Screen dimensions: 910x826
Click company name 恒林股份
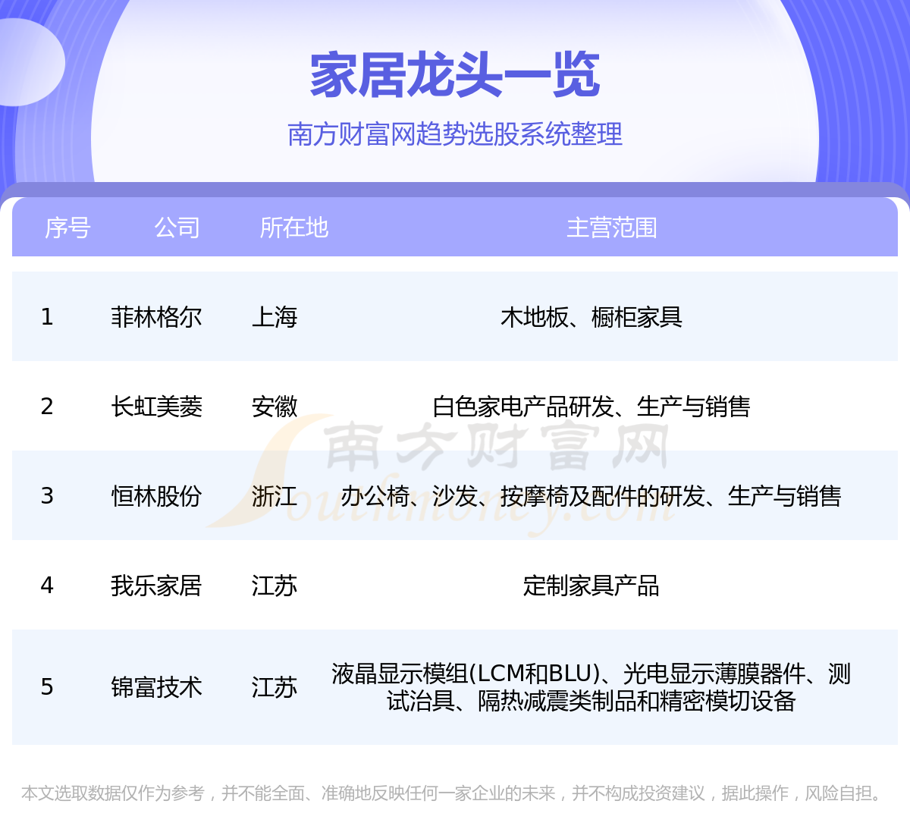[x=156, y=495]
